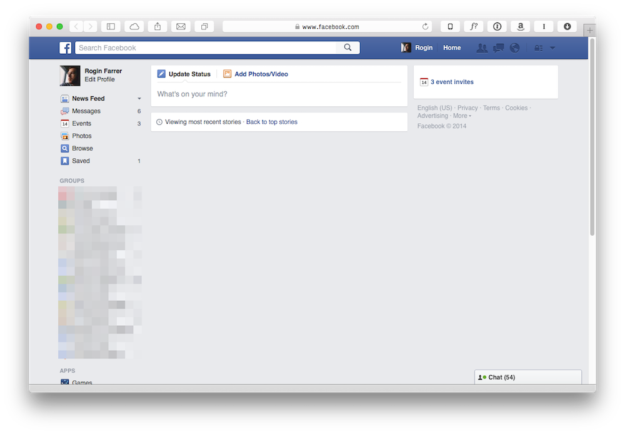Open a new tab with the plus button
This screenshot has width=625, height=434.
(589, 30)
